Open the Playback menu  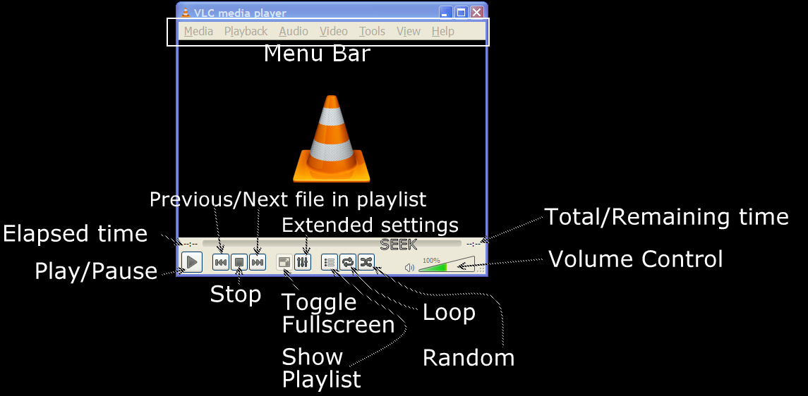[246, 31]
